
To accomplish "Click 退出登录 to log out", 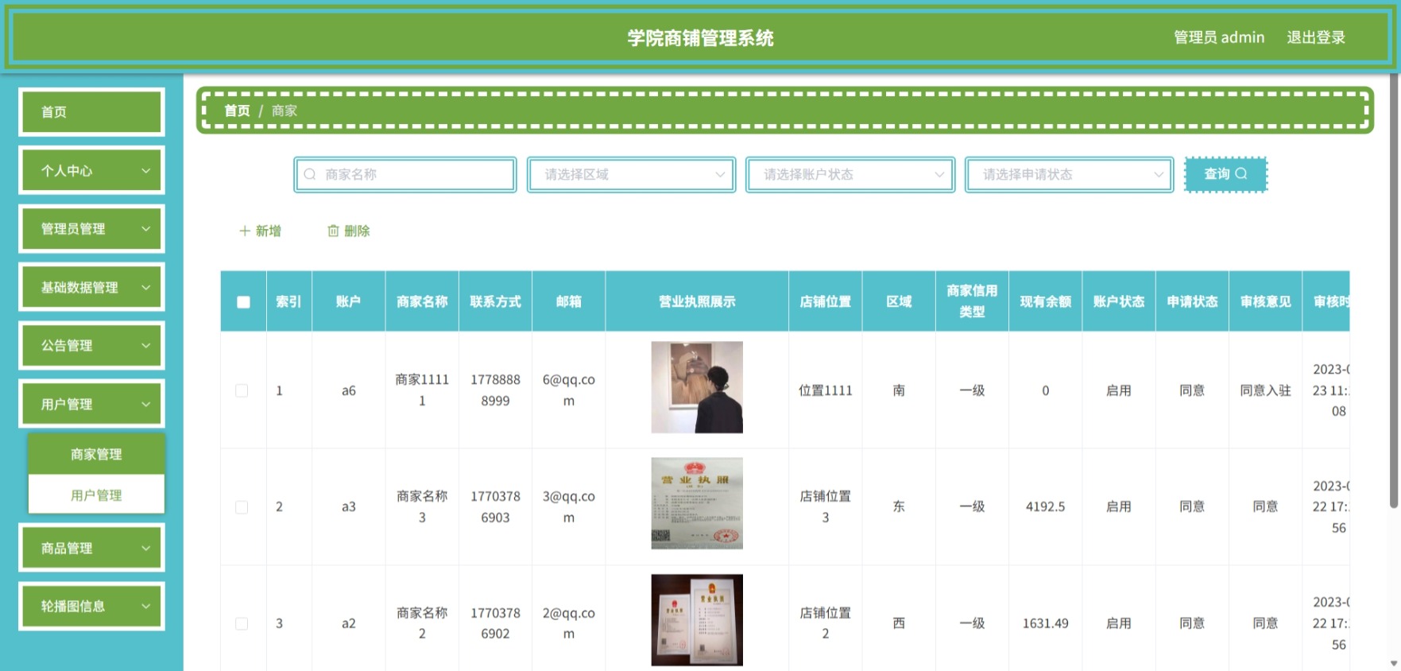I will (x=1316, y=37).
